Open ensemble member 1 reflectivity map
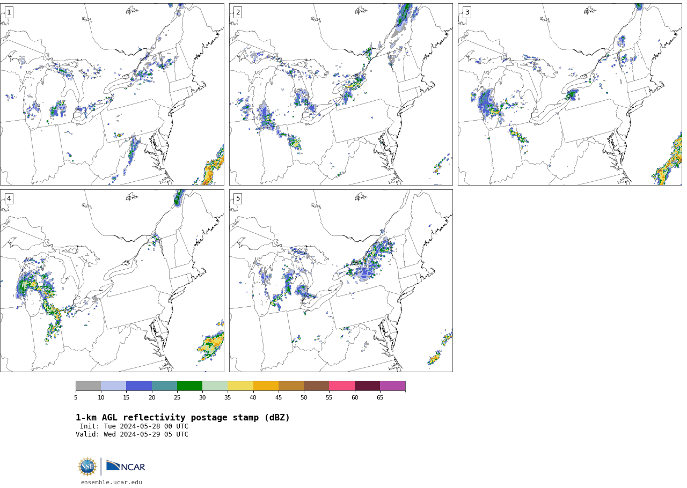The height and width of the screenshot is (488, 687). point(112,94)
